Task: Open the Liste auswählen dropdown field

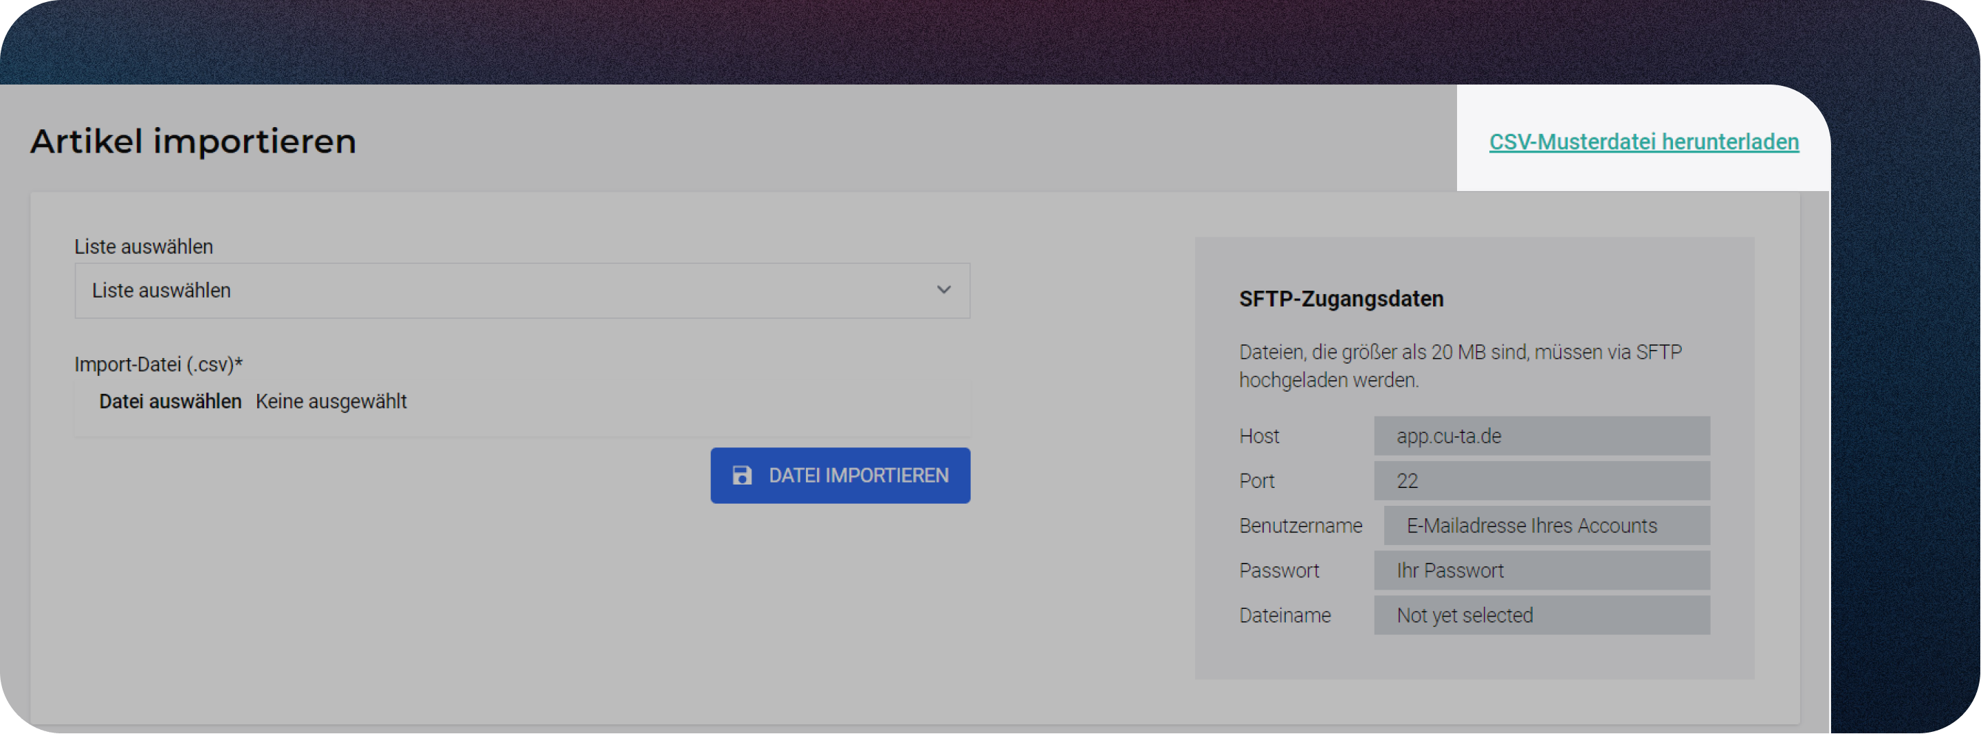Action: (x=521, y=291)
